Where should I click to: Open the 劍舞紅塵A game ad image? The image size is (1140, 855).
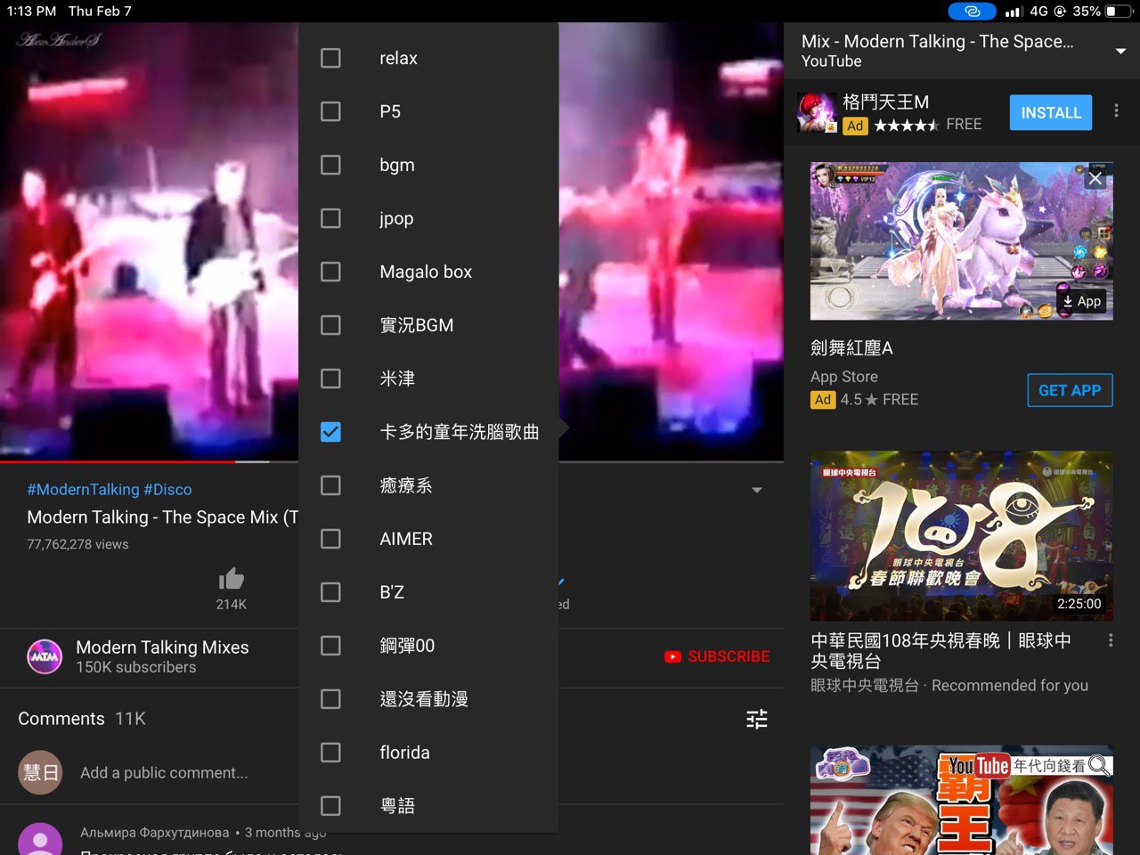click(961, 240)
